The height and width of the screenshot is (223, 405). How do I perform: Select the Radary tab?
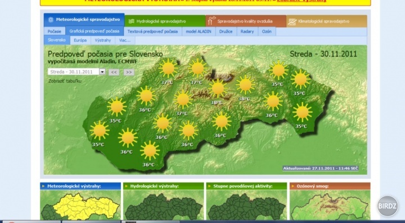pyautogui.click(x=247, y=31)
